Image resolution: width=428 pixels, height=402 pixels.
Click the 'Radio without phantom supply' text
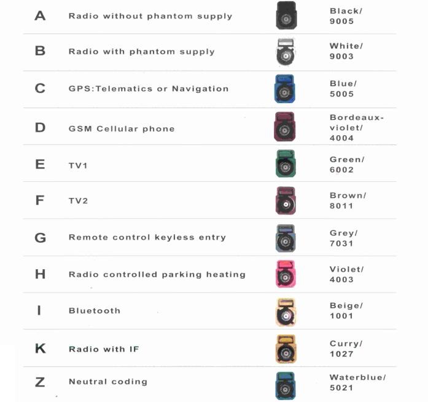click(x=150, y=17)
